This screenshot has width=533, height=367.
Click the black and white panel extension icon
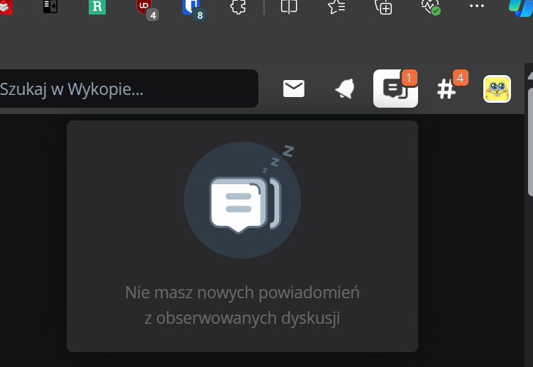tap(50, 7)
